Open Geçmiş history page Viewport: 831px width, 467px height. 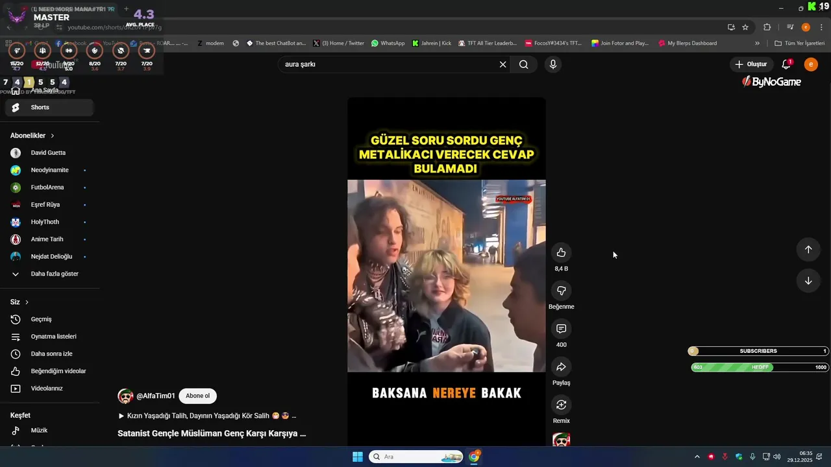(x=49, y=319)
